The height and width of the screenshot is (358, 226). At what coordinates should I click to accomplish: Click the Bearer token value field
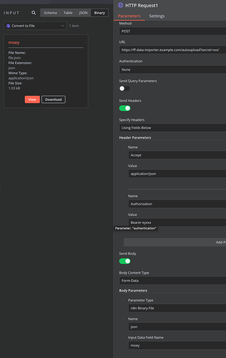point(177,222)
